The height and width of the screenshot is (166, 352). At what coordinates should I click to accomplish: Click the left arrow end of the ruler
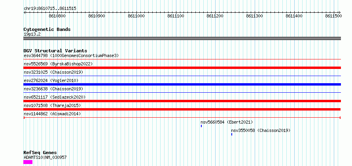click(x=25, y=12)
